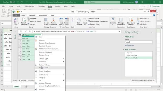Screen dimensions: 163x91
Task: Click Replace Values in the ribbon
Action: click(x=94, y=24)
